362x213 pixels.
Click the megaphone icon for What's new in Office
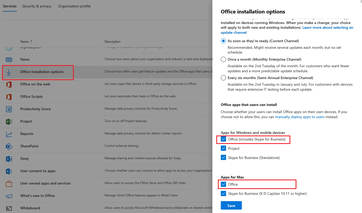coord(9,196)
